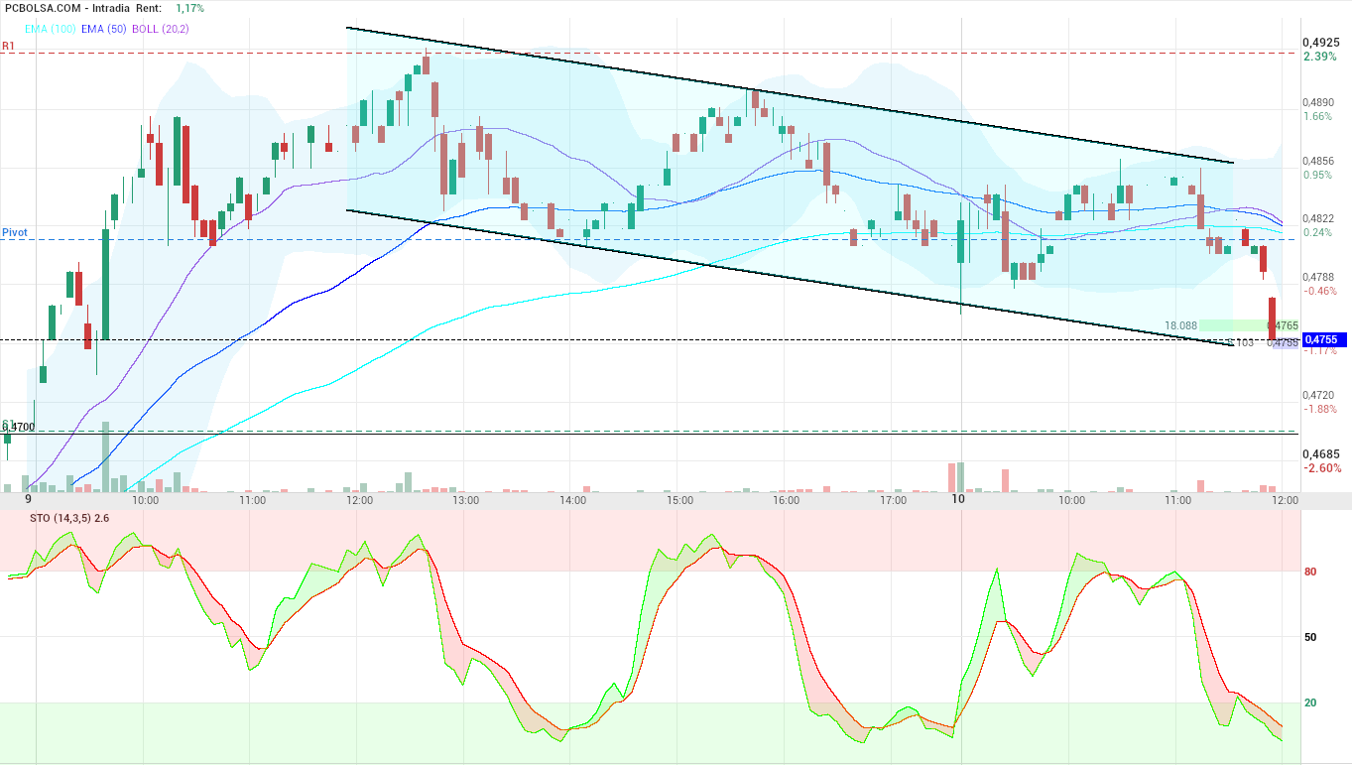Viewport: 1352px width, 765px height.
Task: Click the stochastic 20 oversold level label
Action: coord(1310,702)
